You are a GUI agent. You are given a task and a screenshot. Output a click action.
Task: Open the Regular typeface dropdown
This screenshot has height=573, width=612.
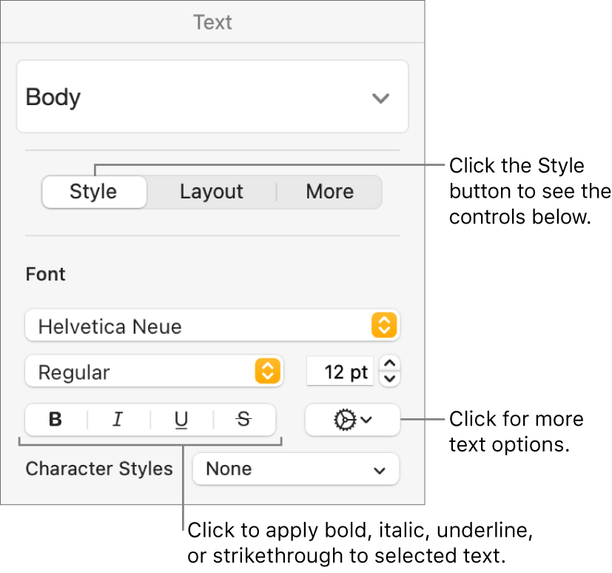141,372
